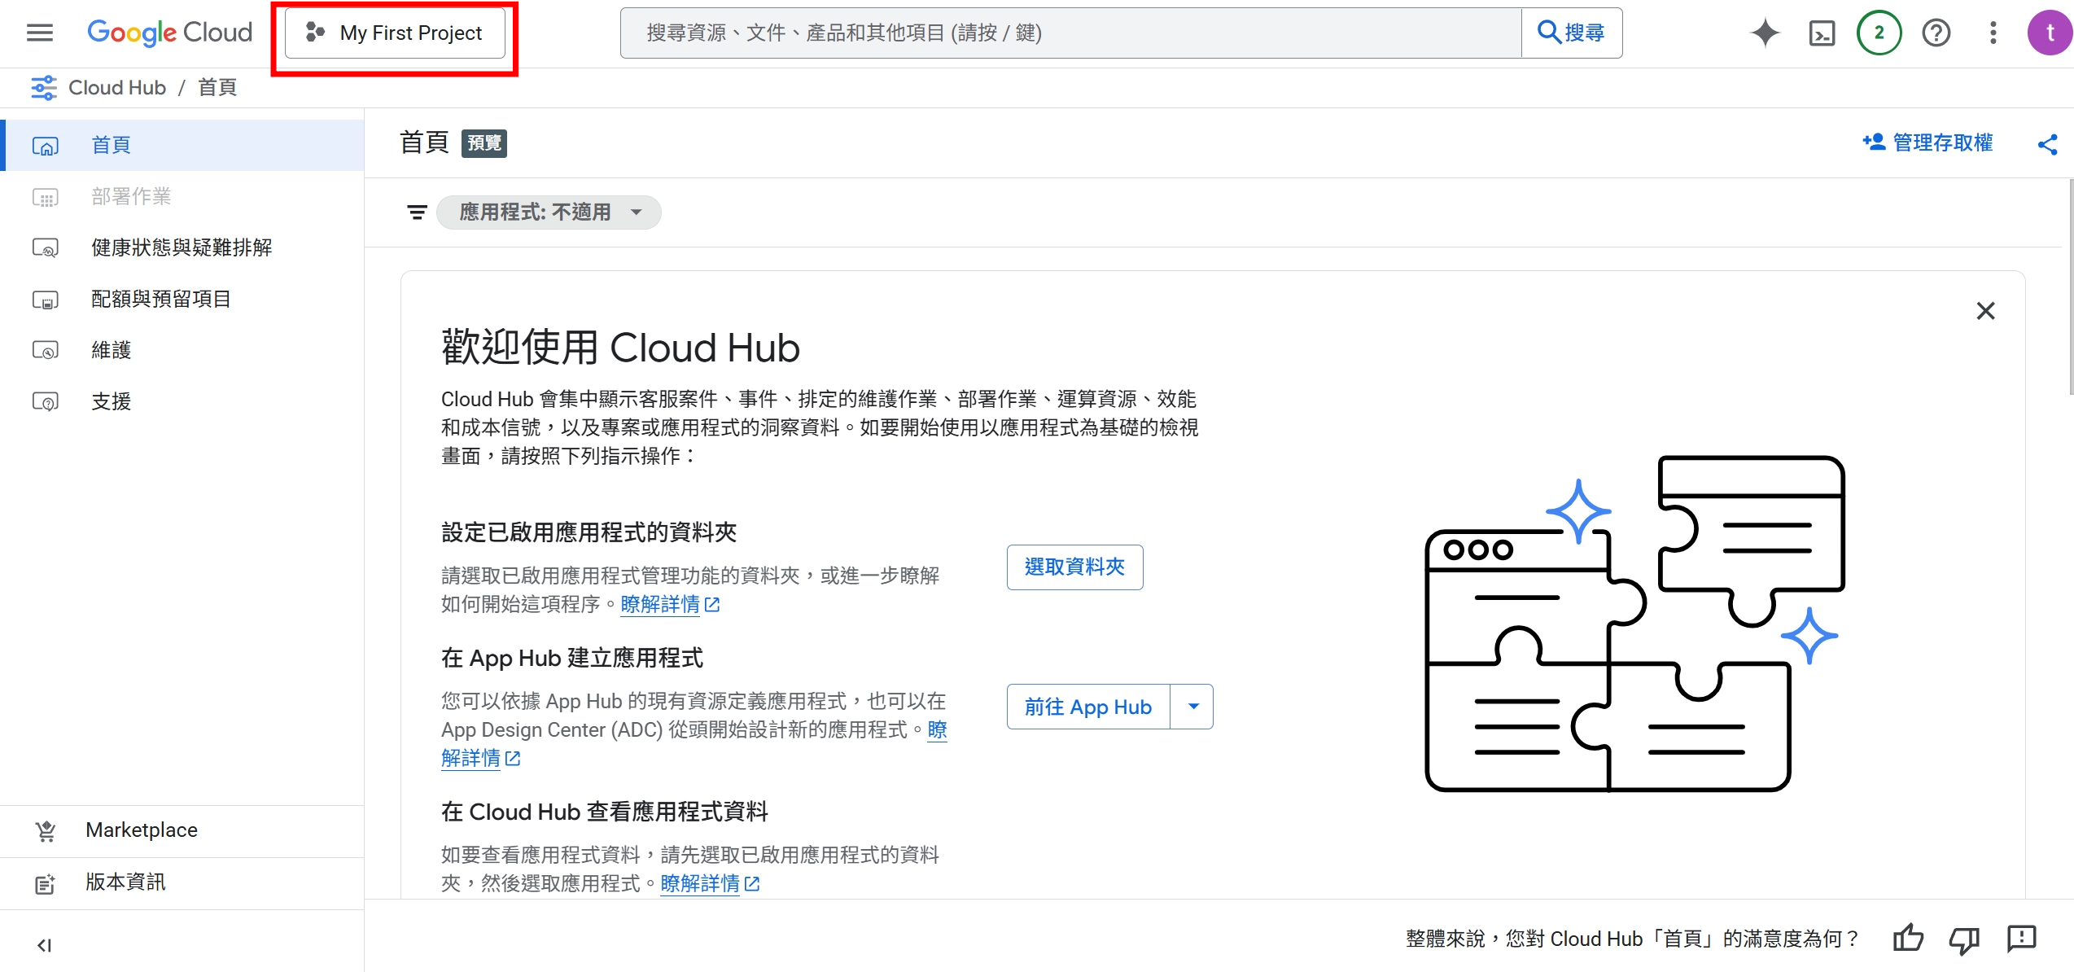Open the My First Project selector
Screen dimensions: 2074x972
pyautogui.click(x=395, y=33)
